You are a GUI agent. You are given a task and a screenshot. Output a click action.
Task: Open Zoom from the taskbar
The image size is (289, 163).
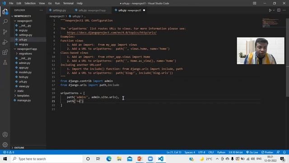pyautogui.click(x=150, y=159)
